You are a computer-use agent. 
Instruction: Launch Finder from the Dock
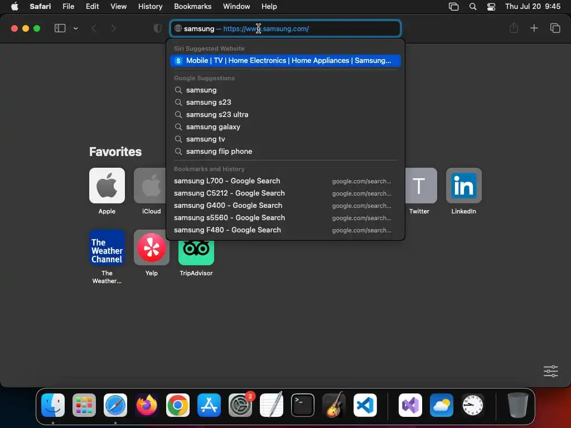pyautogui.click(x=53, y=405)
